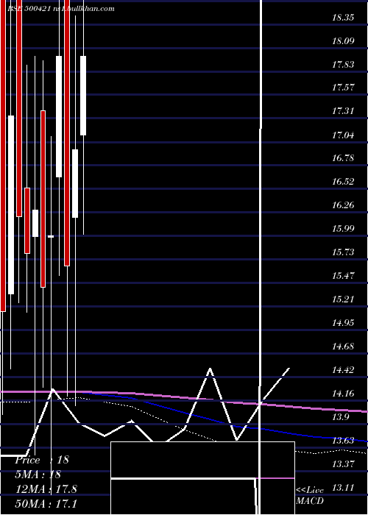
Task: Click the 16.52 price axis label
Action: 343,182
